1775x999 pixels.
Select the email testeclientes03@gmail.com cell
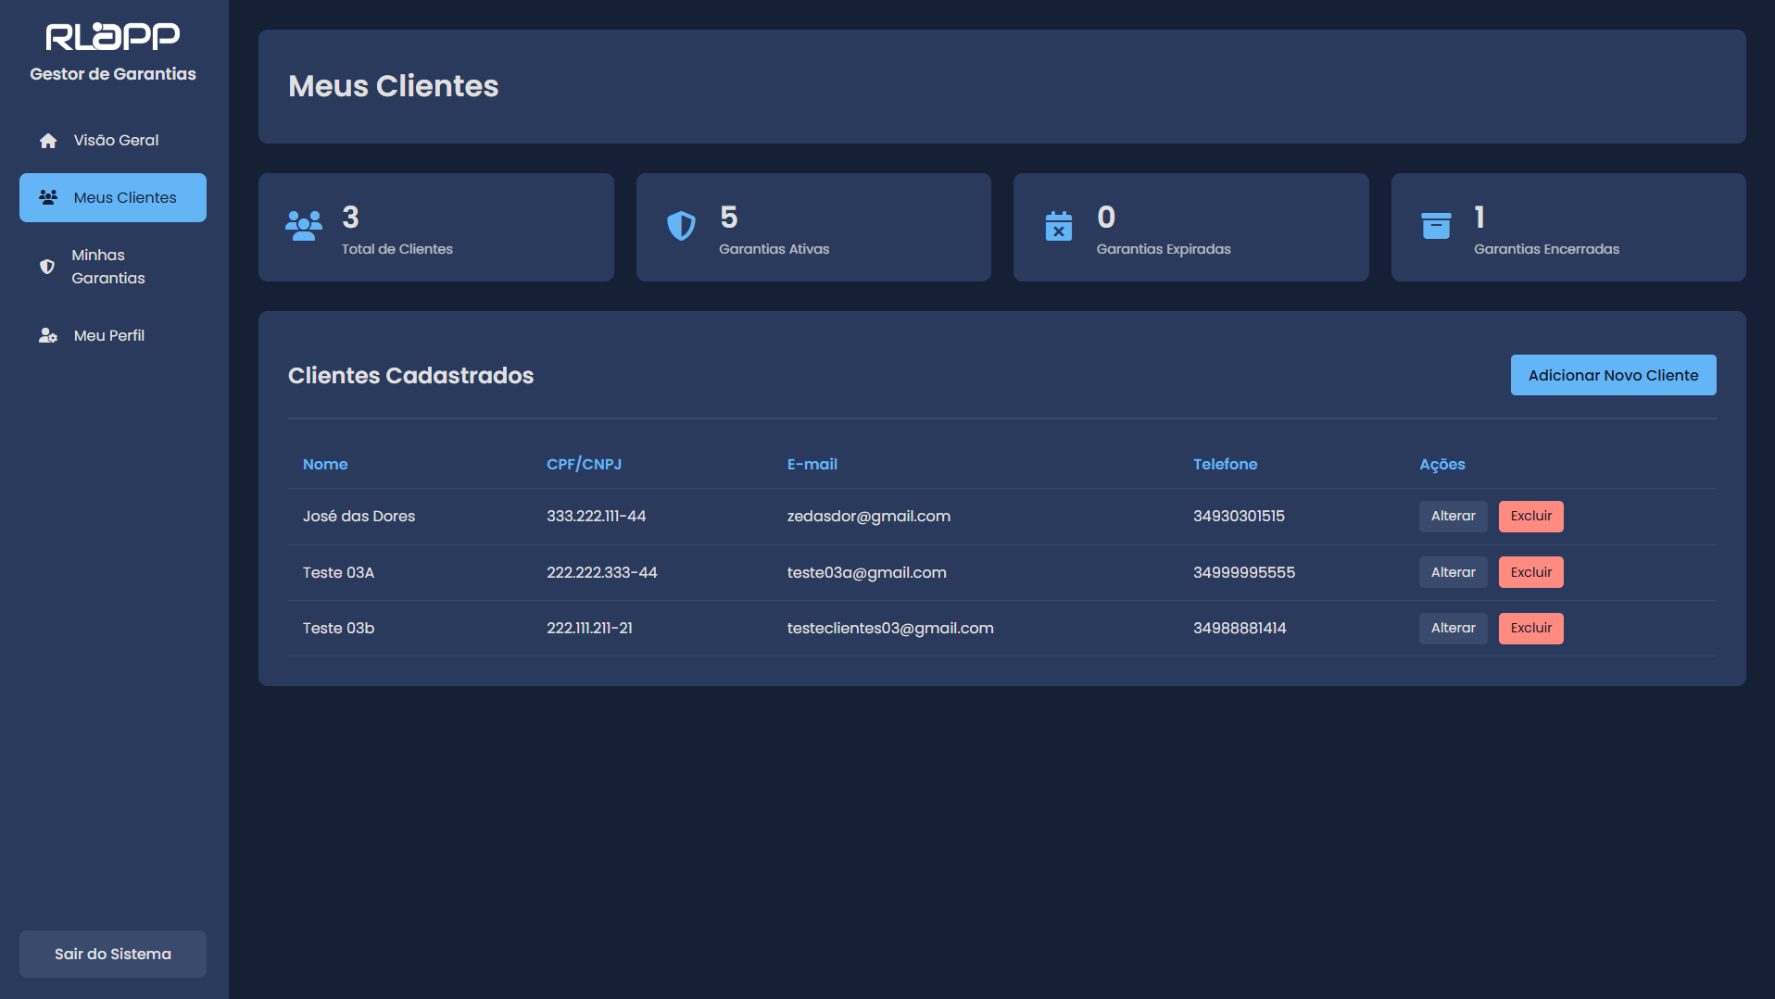coord(890,629)
